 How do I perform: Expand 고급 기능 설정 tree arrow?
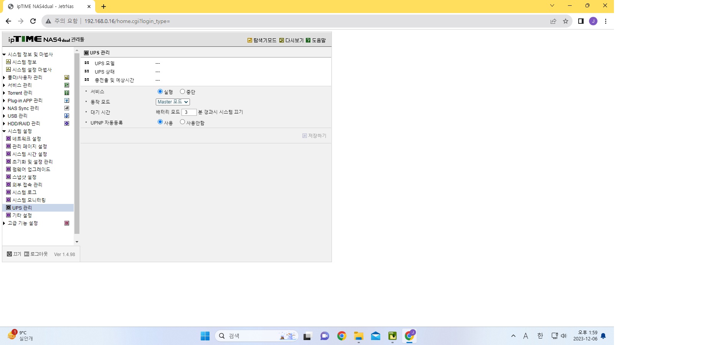(4, 223)
